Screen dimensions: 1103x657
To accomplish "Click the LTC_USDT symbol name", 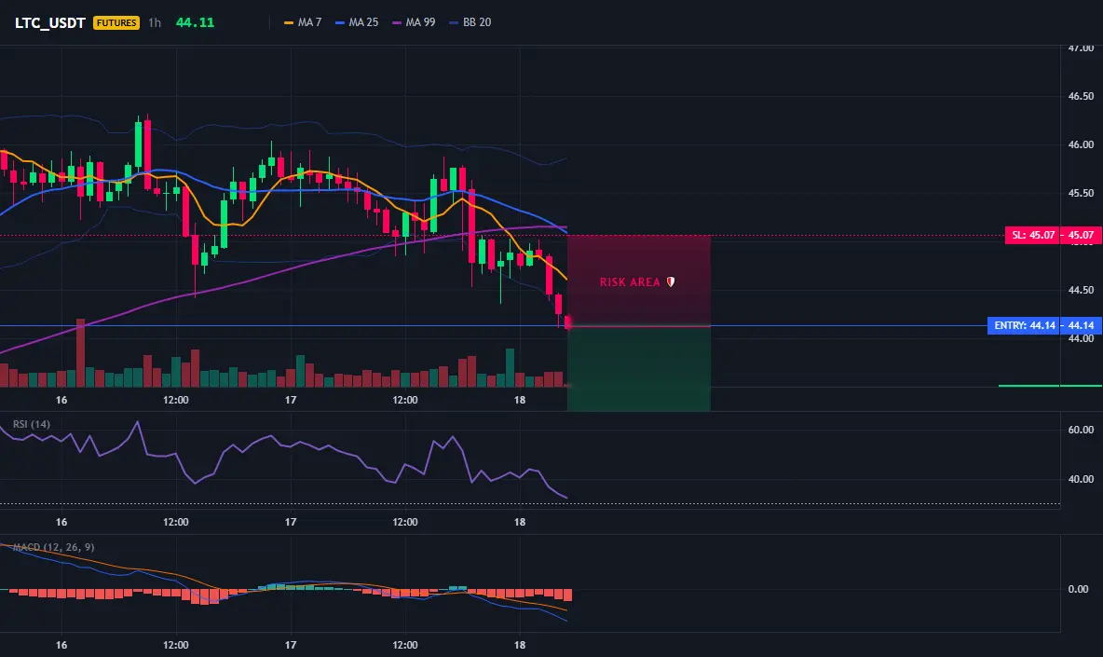I will [x=50, y=22].
